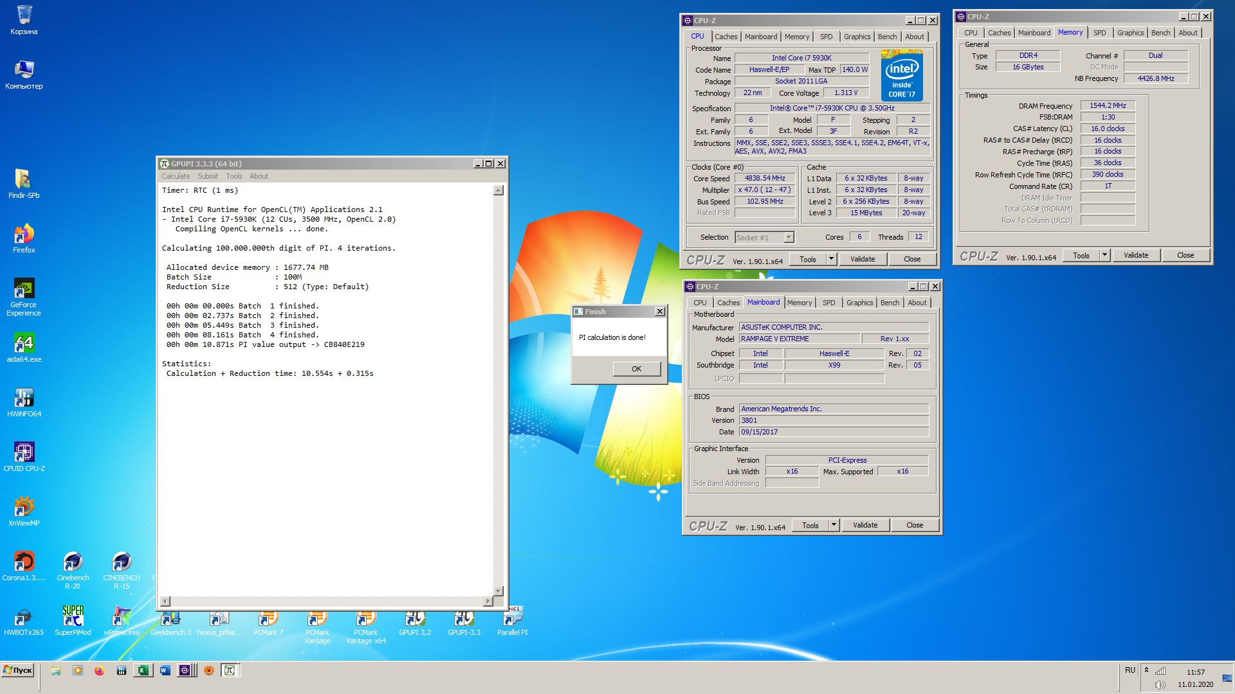
Task: Open the Компьютер desktop icon
Action: click(24, 75)
